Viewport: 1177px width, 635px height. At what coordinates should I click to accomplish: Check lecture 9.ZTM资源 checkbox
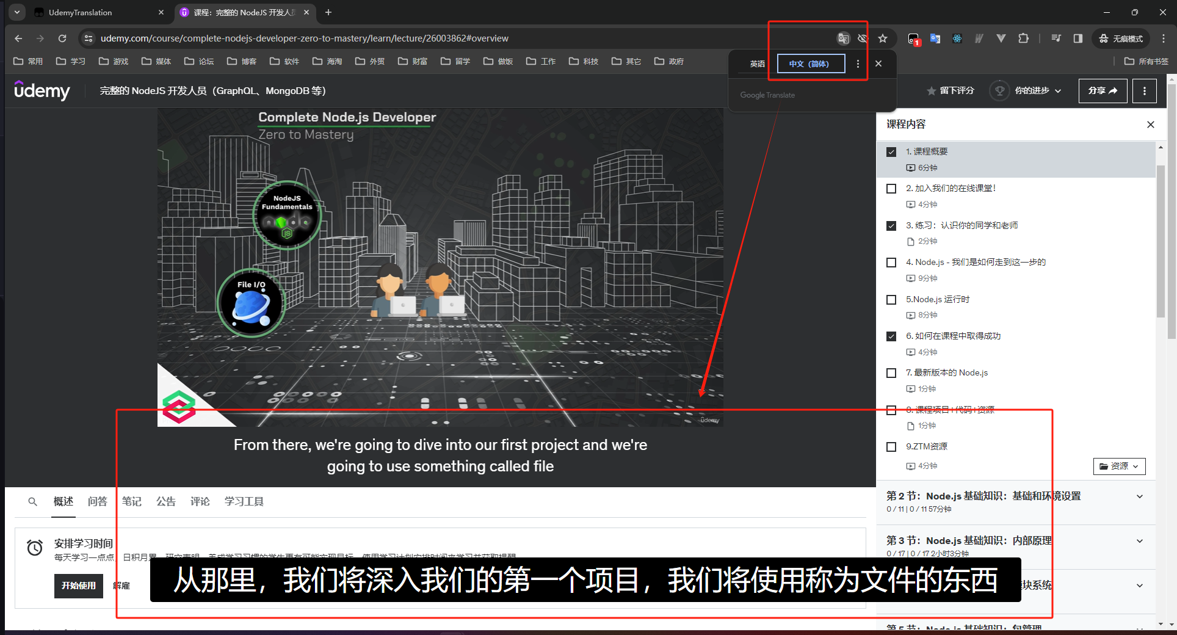coord(891,447)
